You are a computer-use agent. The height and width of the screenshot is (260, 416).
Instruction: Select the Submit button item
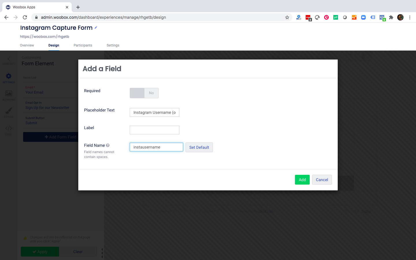point(31,123)
